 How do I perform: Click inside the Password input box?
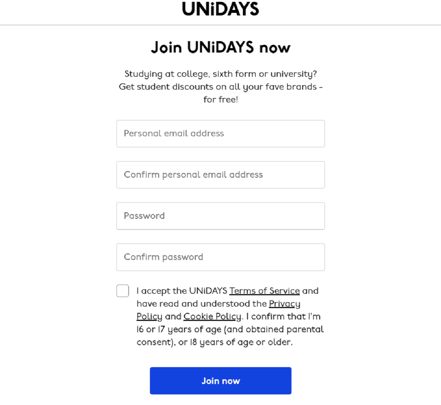(220, 216)
